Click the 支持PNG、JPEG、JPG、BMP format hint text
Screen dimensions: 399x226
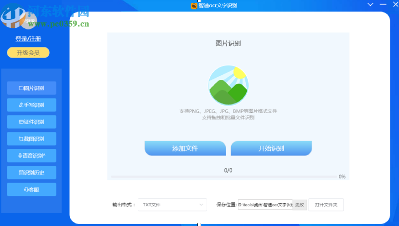(x=228, y=111)
